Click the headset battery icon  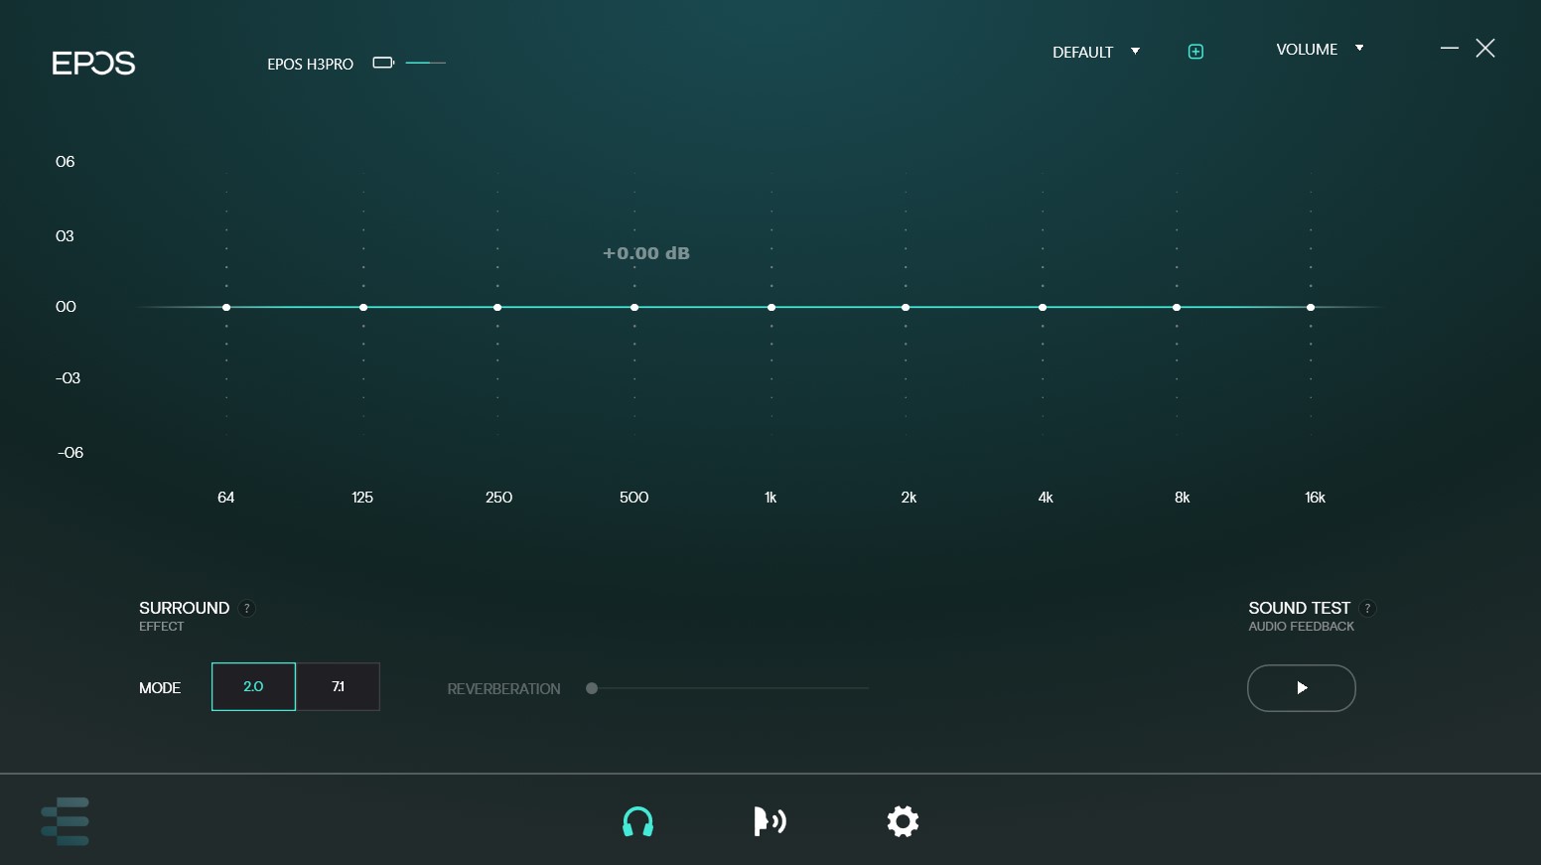point(383,64)
